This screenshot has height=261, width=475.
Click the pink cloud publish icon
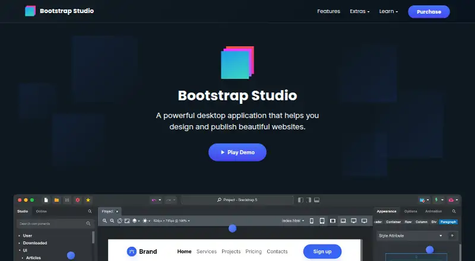(451, 200)
